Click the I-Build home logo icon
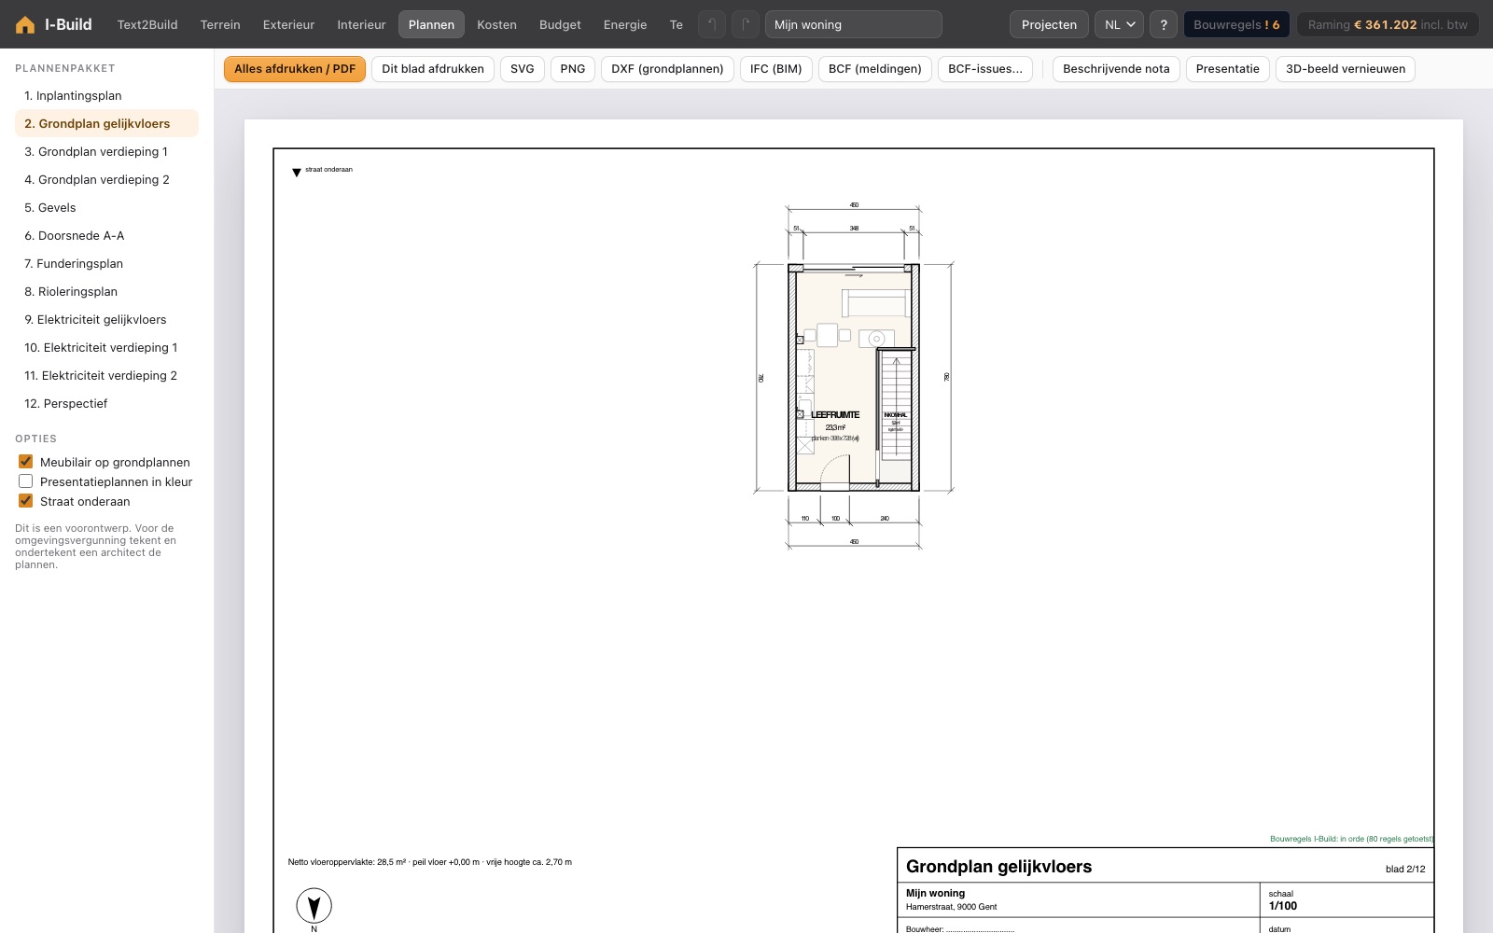The image size is (1493, 933). pyautogui.click(x=25, y=25)
